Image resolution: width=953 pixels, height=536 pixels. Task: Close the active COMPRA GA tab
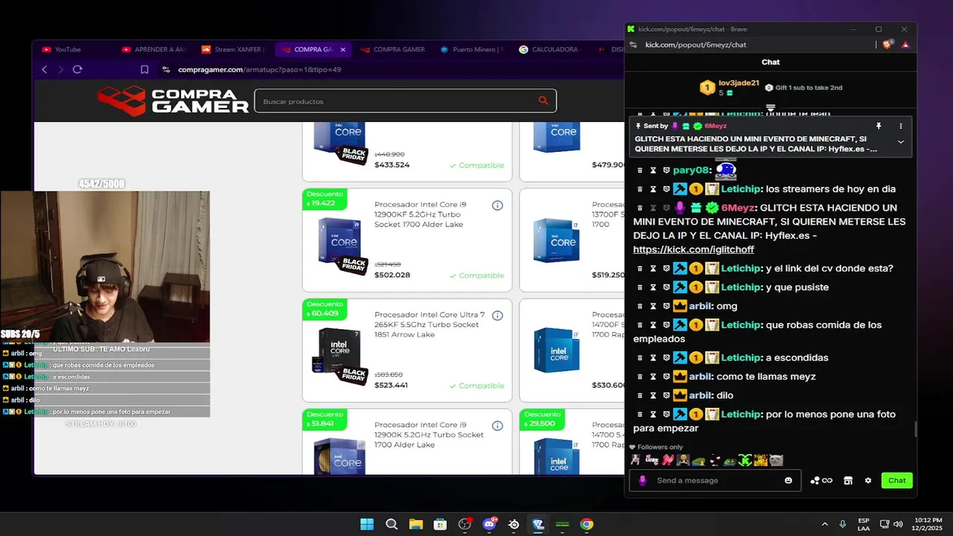[x=343, y=50]
